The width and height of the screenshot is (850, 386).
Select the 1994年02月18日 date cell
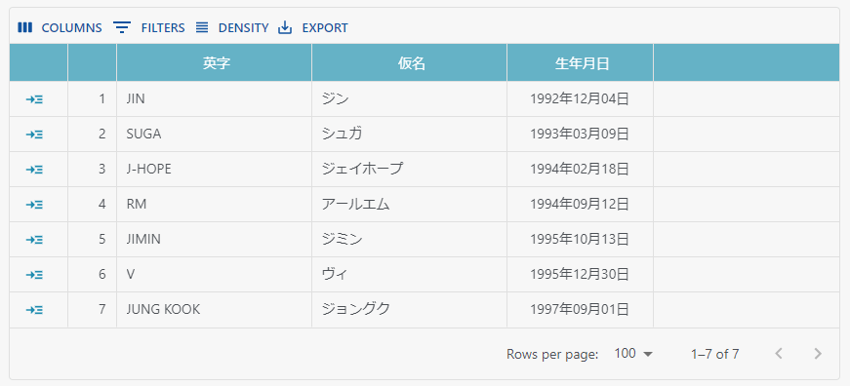[x=580, y=170]
